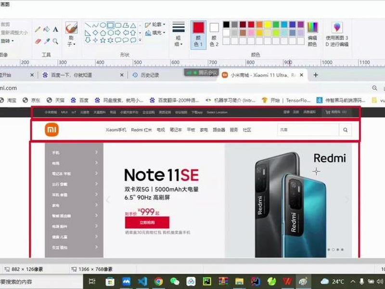Choose the Four-point star shape
This screenshot has width=385, height=289.
95,40
